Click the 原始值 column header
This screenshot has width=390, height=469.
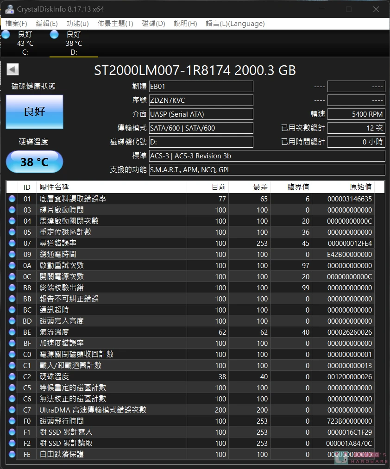click(x=343, y=187)
